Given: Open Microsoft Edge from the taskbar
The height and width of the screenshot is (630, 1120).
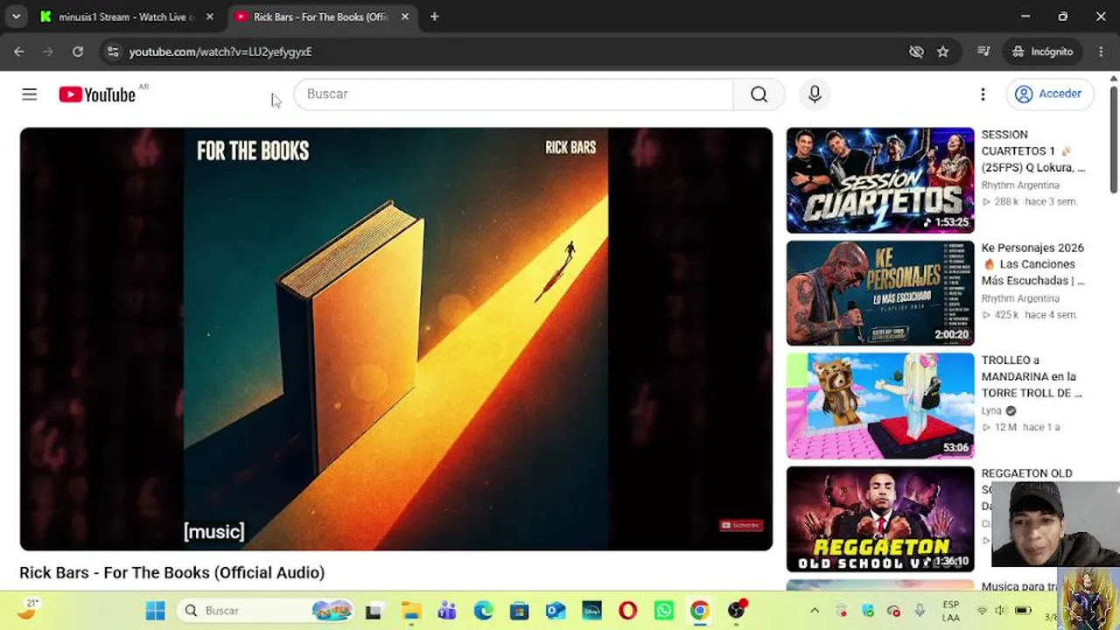Looking at the screenshot, I should (x=483, y=611).
